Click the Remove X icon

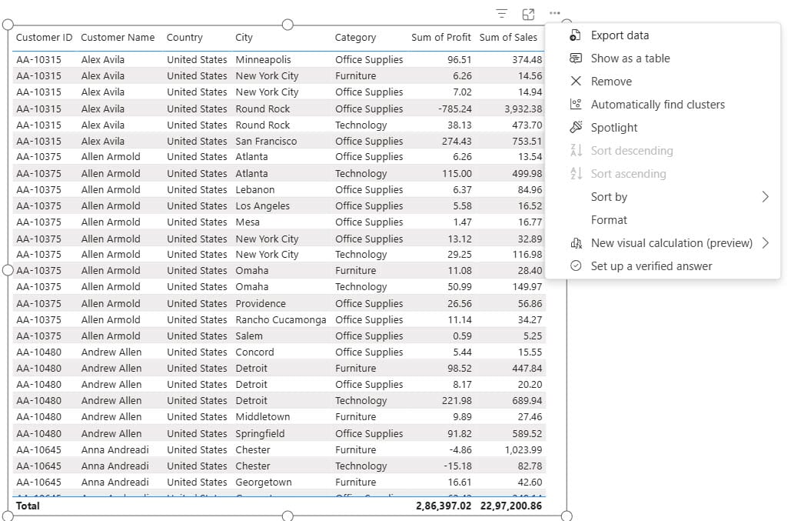pyautogui.click(x=576, y=82)
